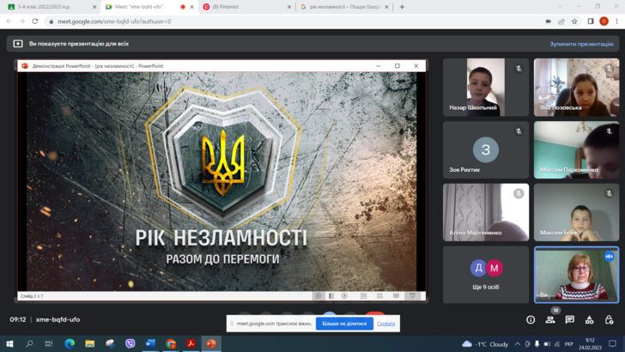The height and width of the screenshot is (352, 625).
Task: Select Зоя Рихтик participant tile
Action: pos(486,150)
